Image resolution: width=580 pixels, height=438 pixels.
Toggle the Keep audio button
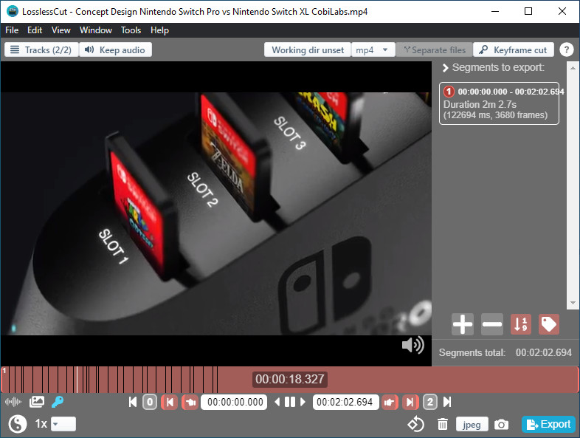[115, 49]
